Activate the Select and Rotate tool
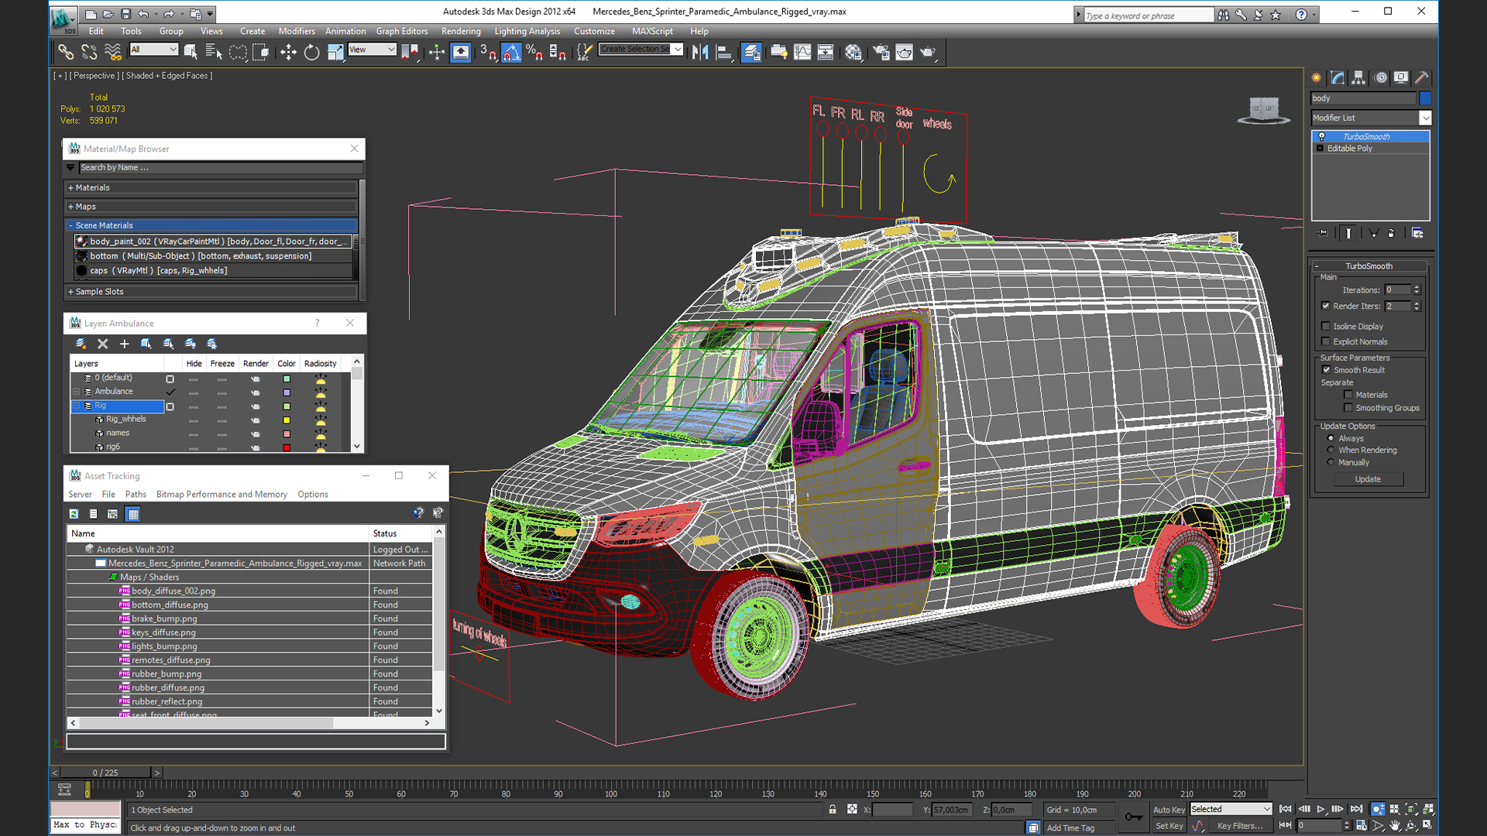 tap(311, 52)
